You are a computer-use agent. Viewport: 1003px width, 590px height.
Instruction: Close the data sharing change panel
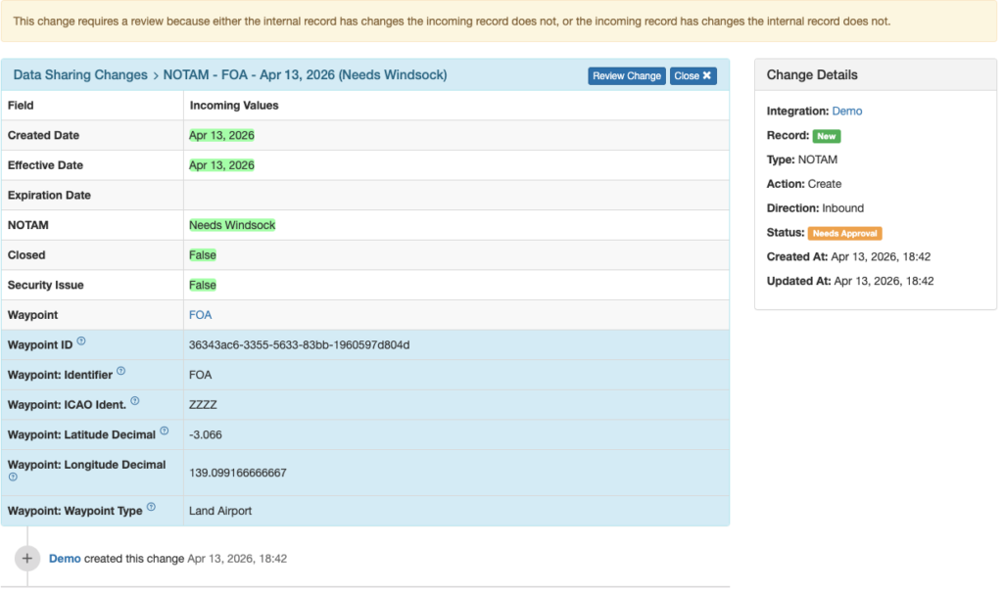693,75
